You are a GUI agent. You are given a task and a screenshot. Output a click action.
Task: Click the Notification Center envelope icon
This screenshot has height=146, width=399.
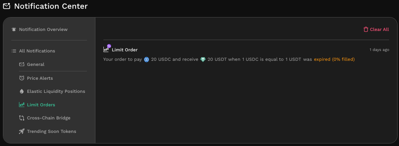[7, 6]
